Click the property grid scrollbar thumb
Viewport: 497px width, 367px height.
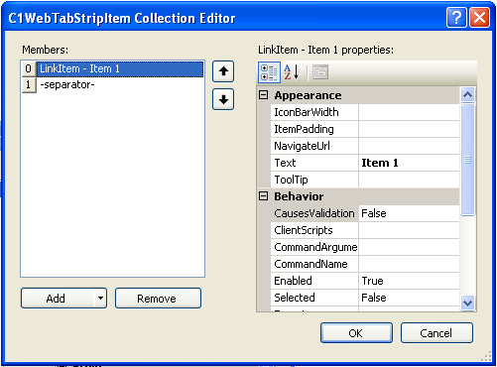point(467,160)
